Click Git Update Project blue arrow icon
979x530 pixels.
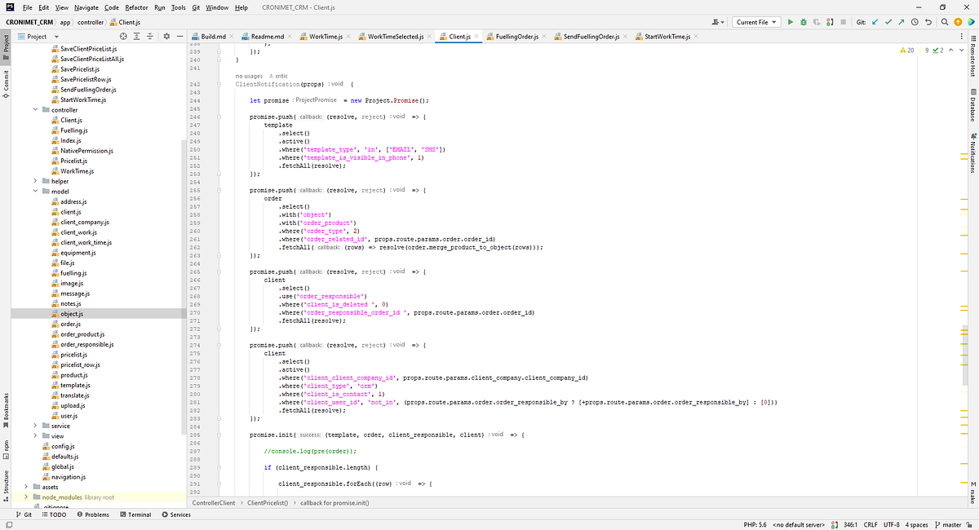[875, 22]
